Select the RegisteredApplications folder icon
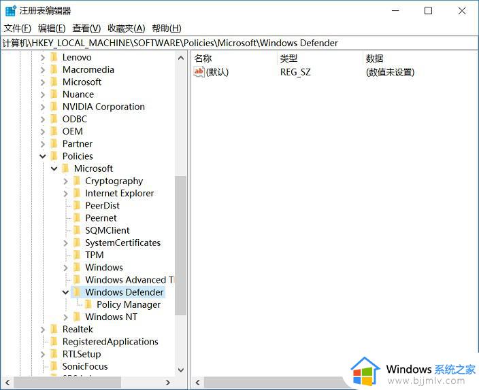Image resolution: width=479 pixels, height=390 pixels. [x=54, y=342]
